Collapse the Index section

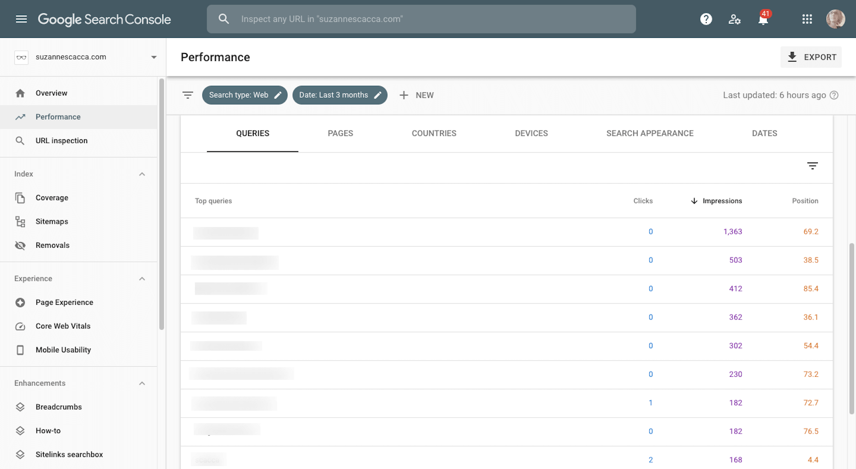[142, 174]
